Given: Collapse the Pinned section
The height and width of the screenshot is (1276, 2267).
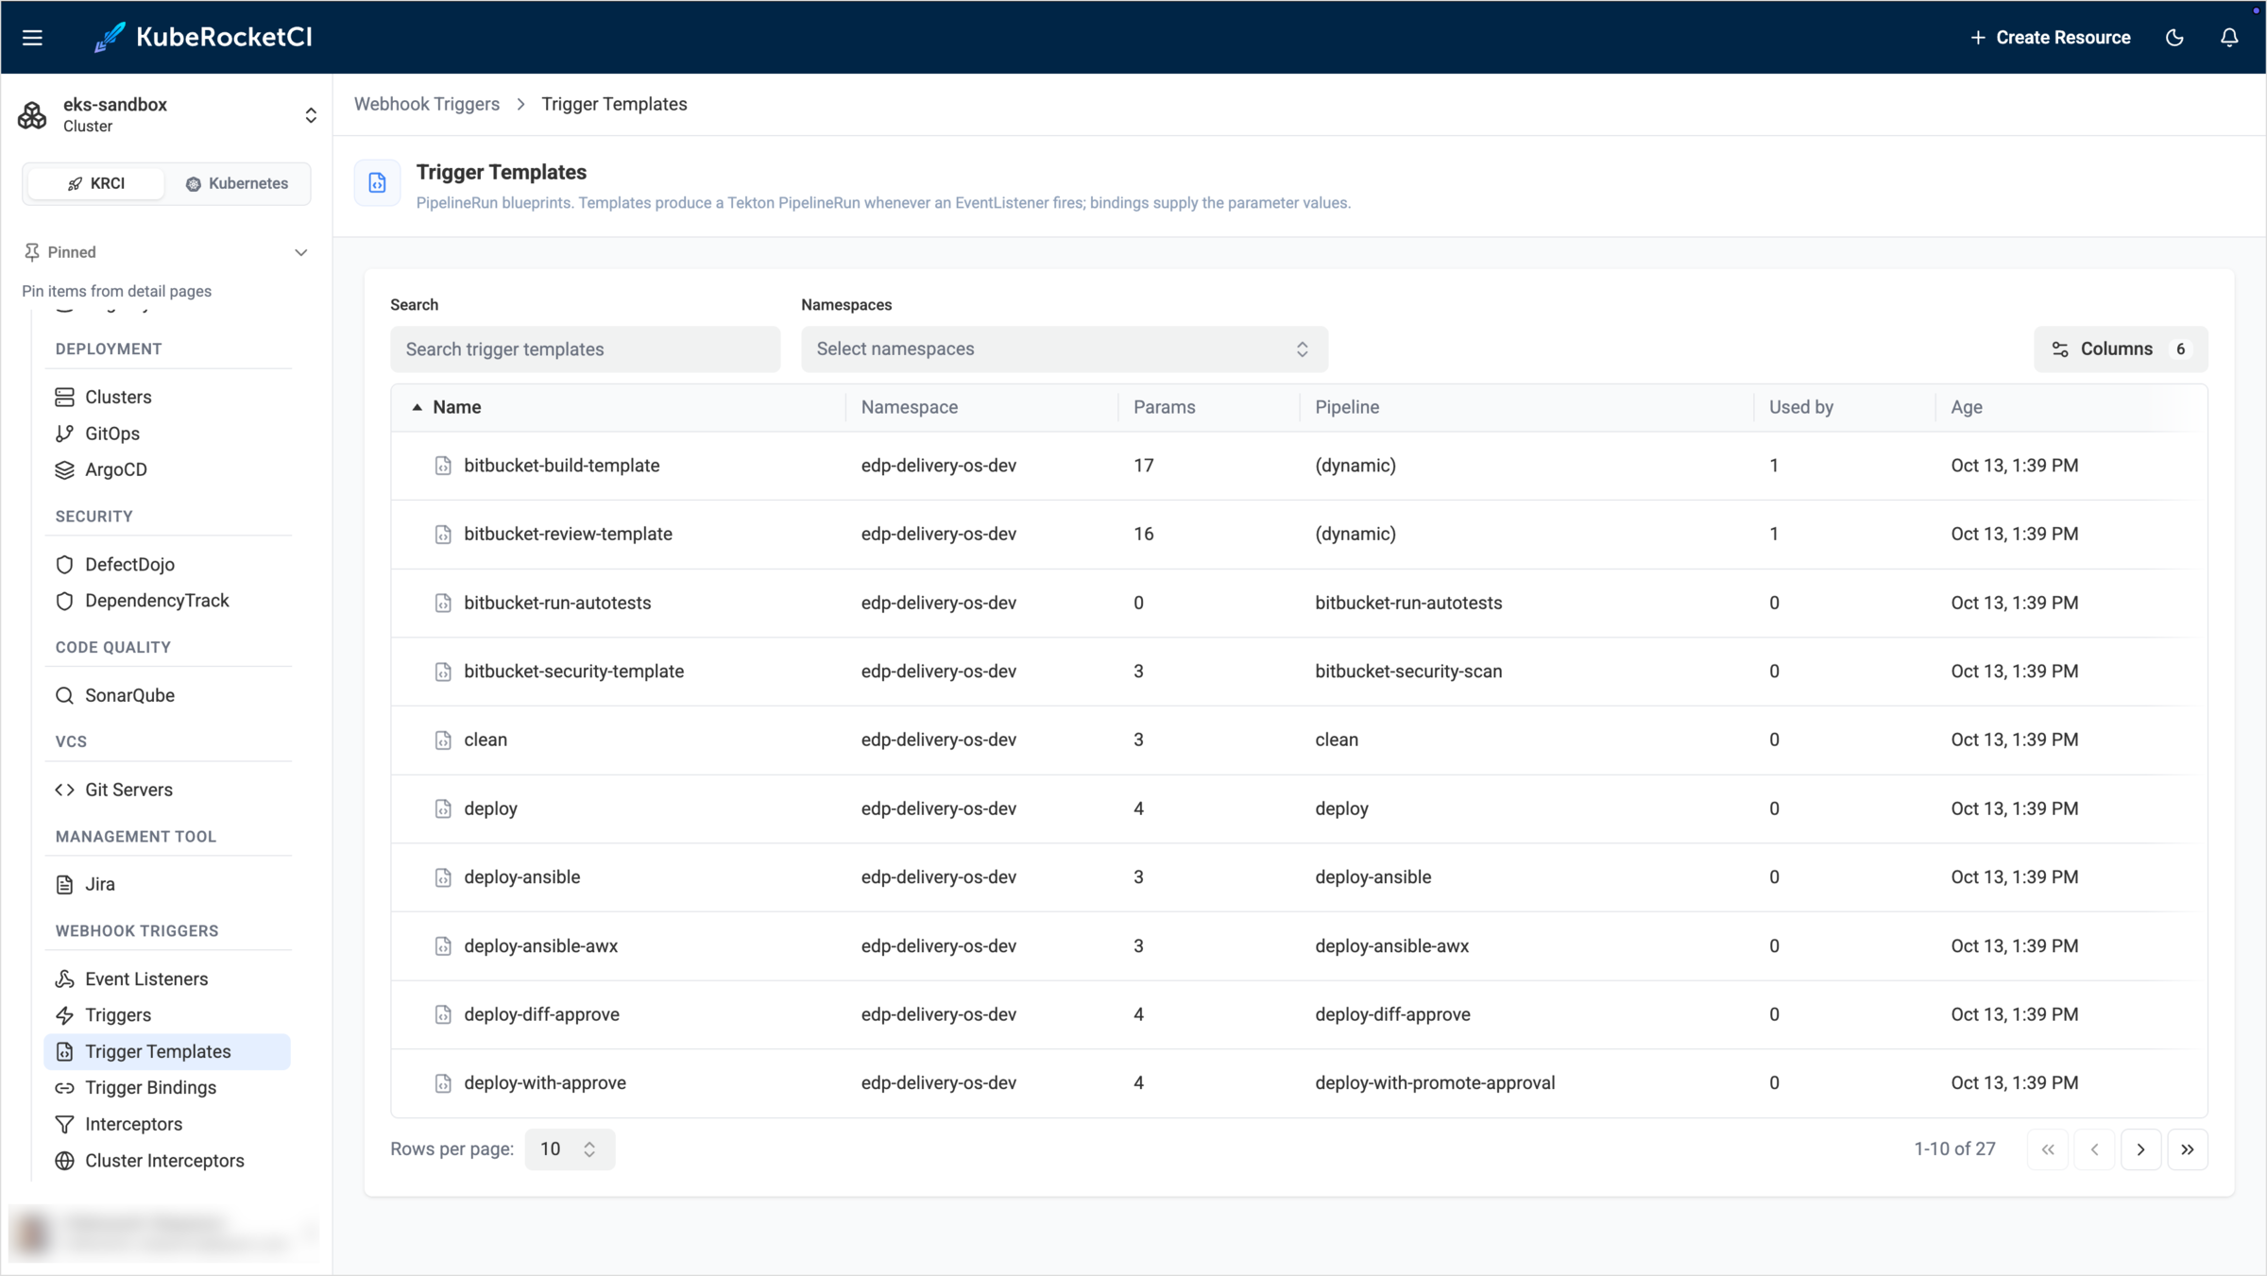Looking at the screenshot, I should pyautogui.click(x=301, y=252).
